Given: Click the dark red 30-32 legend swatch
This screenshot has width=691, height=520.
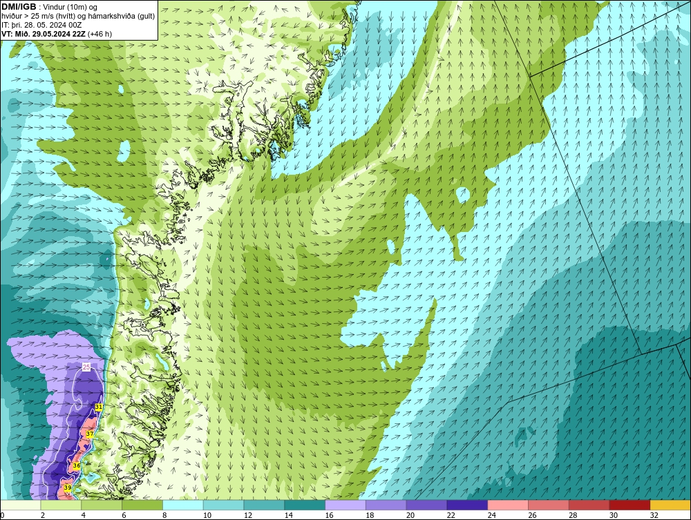Looking at the screenshot, I should click(x=630, y=505).
